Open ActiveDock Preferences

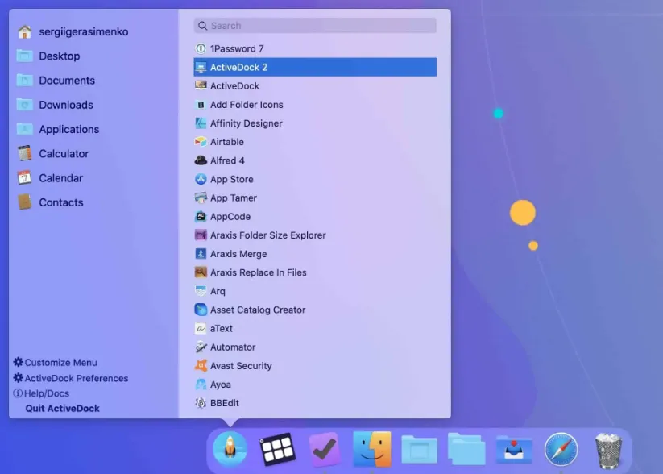coord(71,378)
